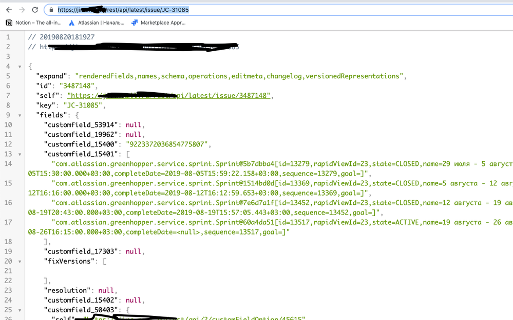The height and width of the screenshot is (320, 513).
Task: Click the "fixVersions" key
Action: pos(69,261)
